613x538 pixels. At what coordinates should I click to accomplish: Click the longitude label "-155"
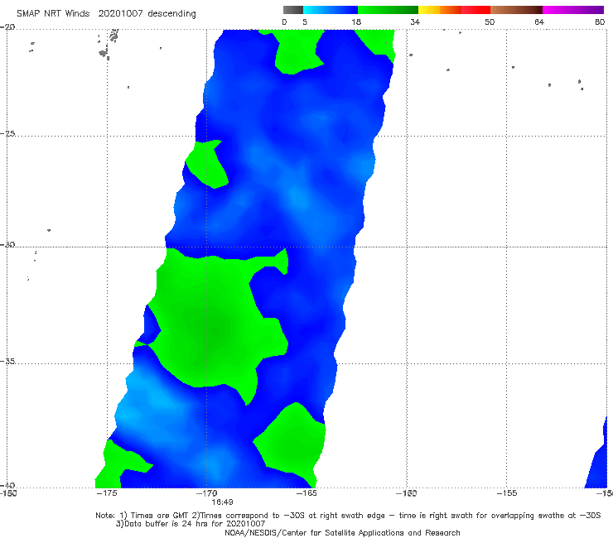[507, 493]
